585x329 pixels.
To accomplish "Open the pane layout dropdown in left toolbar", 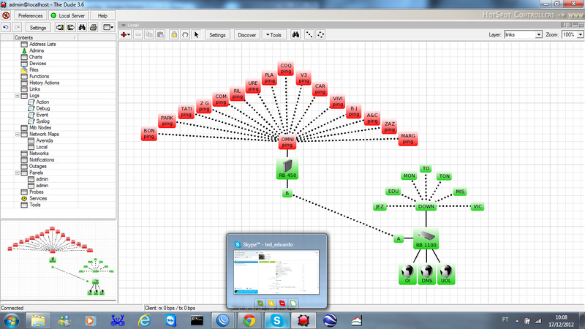I will click(x=108, y=27).
